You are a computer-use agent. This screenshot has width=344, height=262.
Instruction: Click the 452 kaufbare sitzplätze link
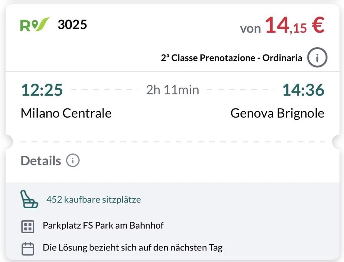click(94, 200)
